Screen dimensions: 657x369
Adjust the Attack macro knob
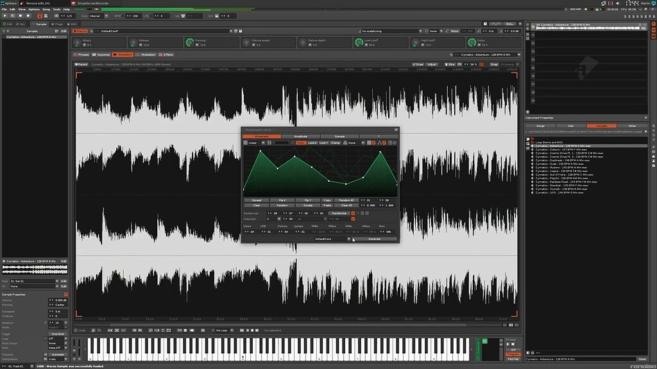[77, 42]
